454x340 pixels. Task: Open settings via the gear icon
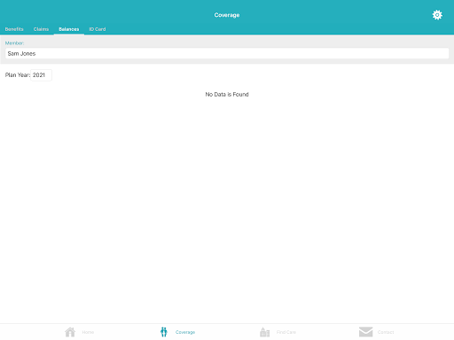coord(437,15)
